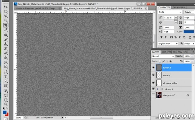Open the Normal blend mode dropdown
This screenshot has height=120, width=195.
163,56
